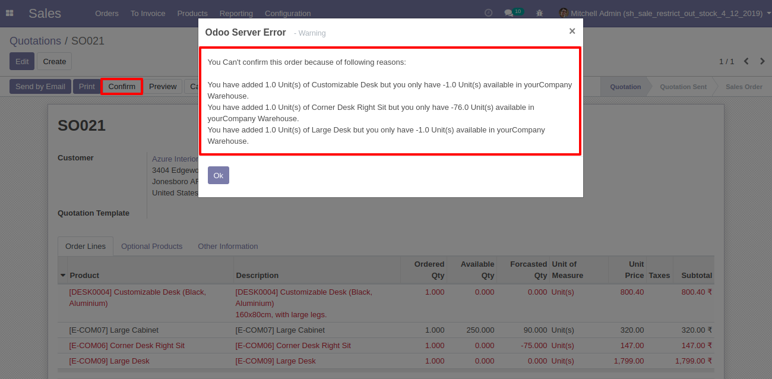Open the Mitchell Admin user menu
This screenshot has height=379, width=772.
coord(664,13)
